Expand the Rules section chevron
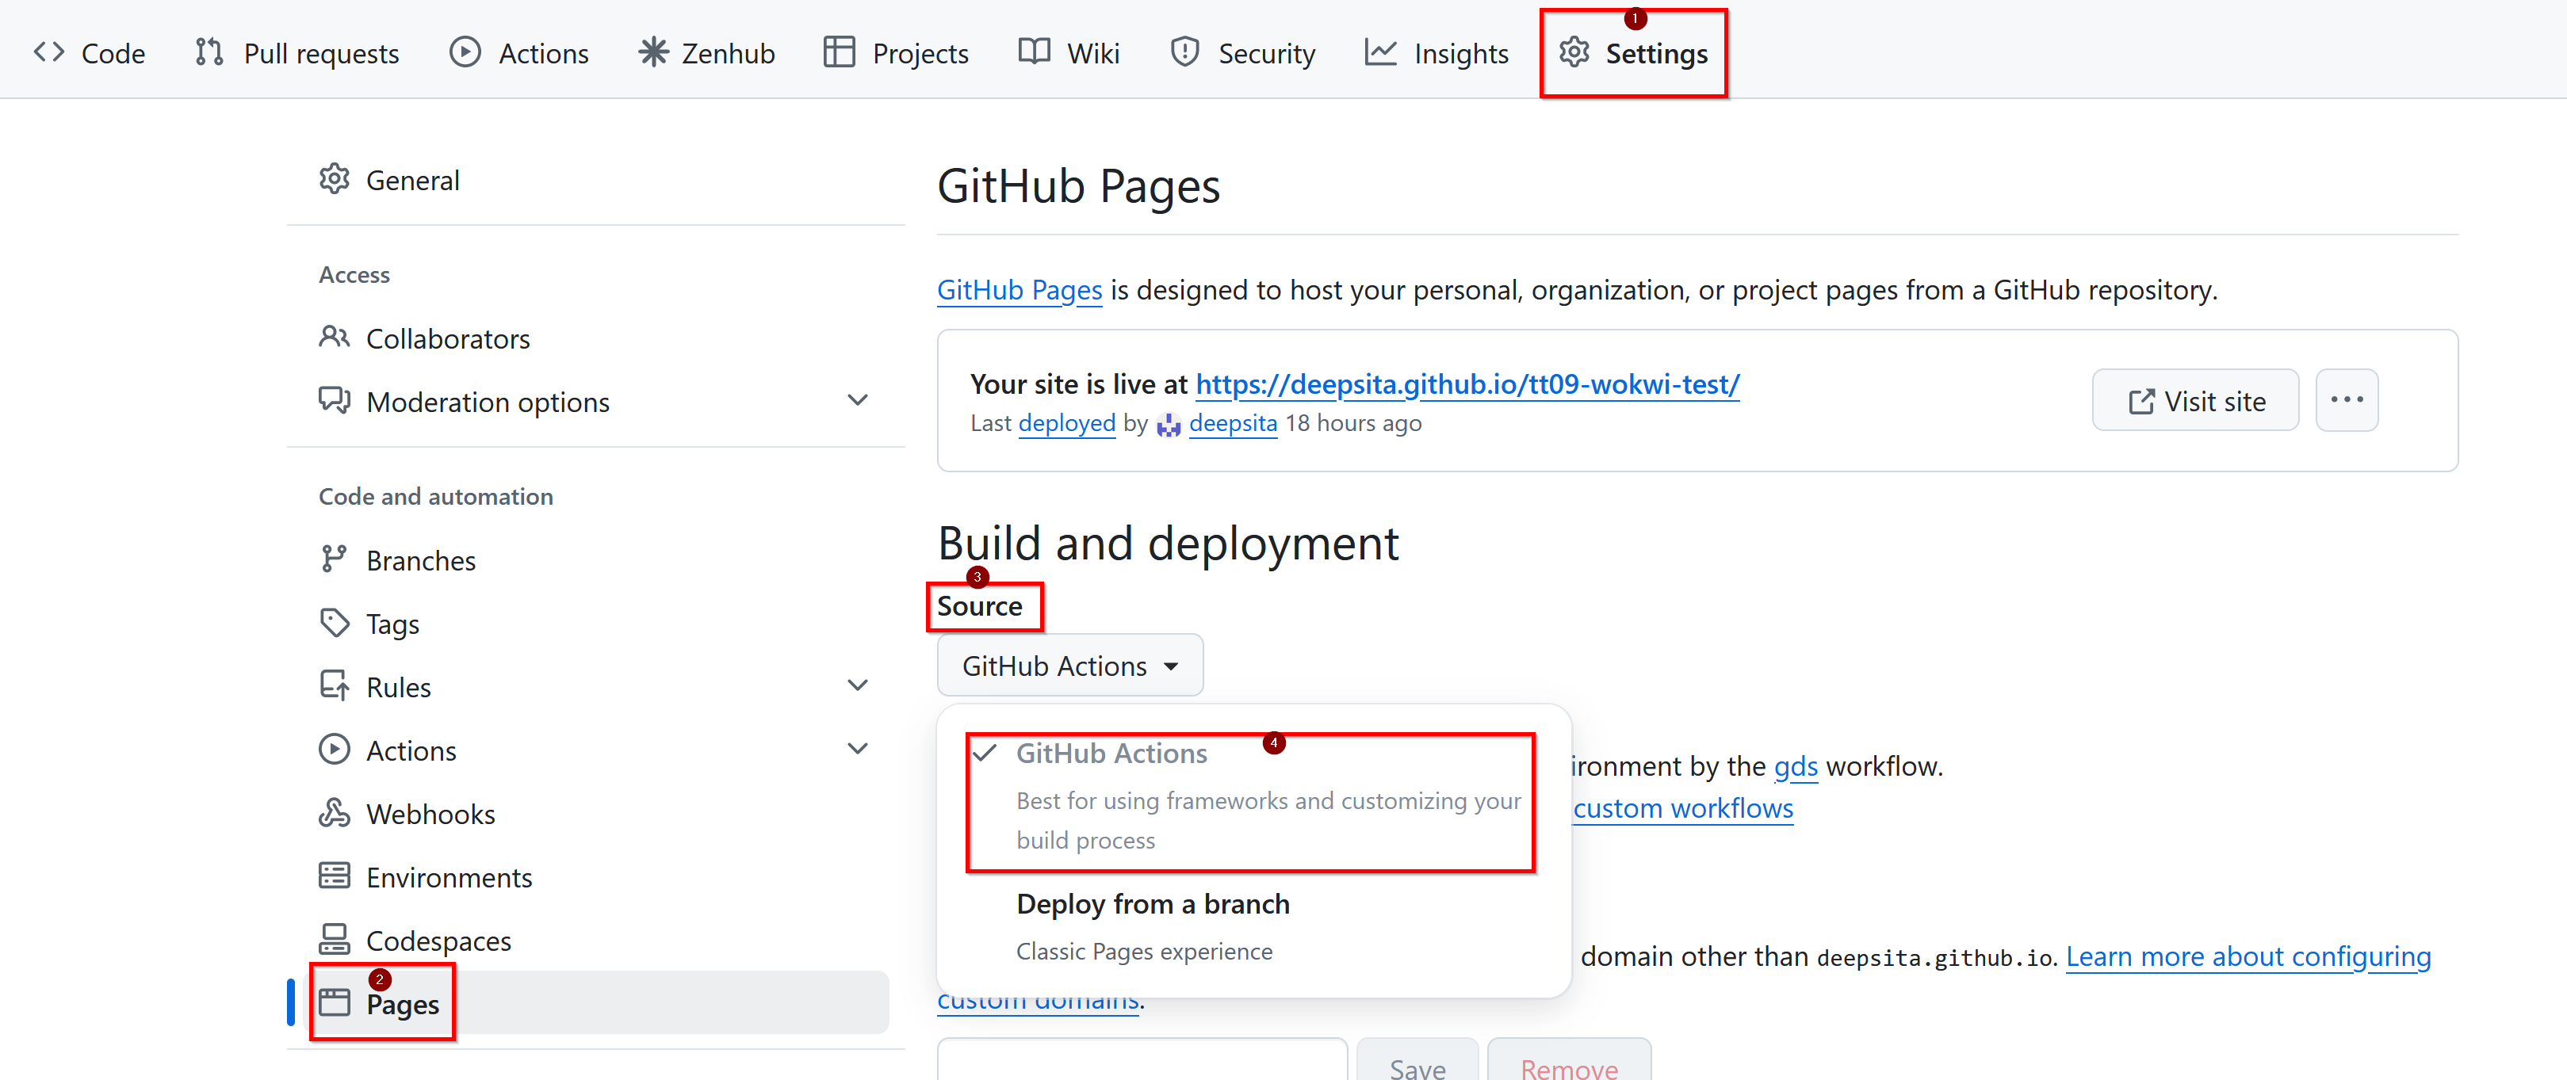 857,685
